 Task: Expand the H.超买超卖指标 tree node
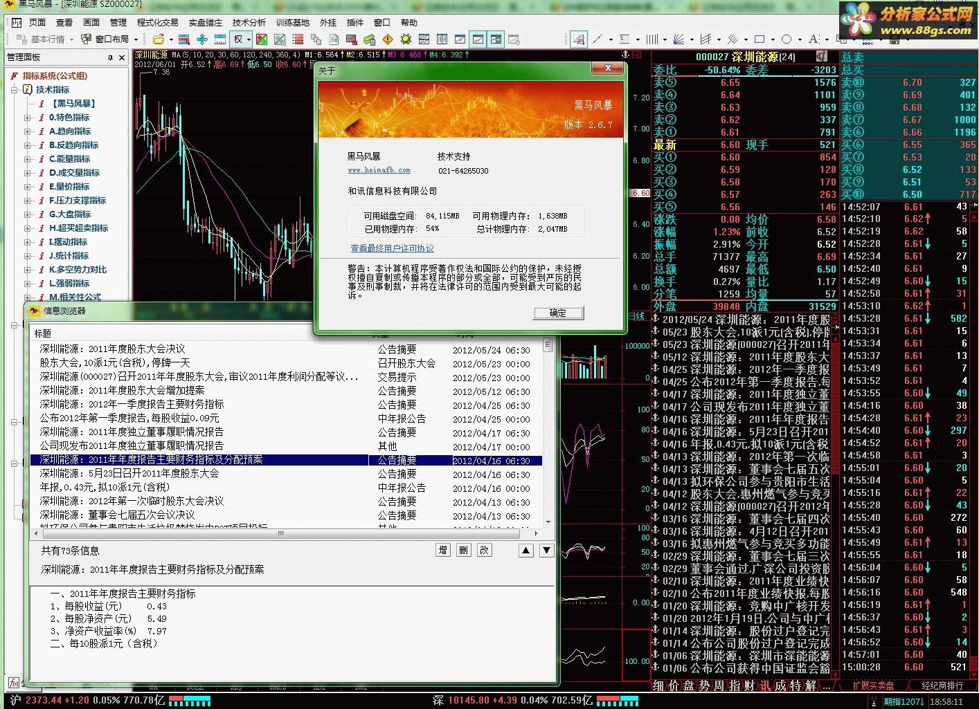pos(28,228)
